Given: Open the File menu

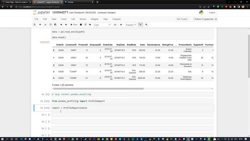Looking at the screenshot, I should [36, 19].
